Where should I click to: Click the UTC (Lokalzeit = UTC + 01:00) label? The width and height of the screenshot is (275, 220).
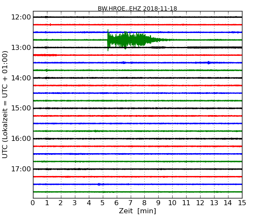[x=5, y=104]
